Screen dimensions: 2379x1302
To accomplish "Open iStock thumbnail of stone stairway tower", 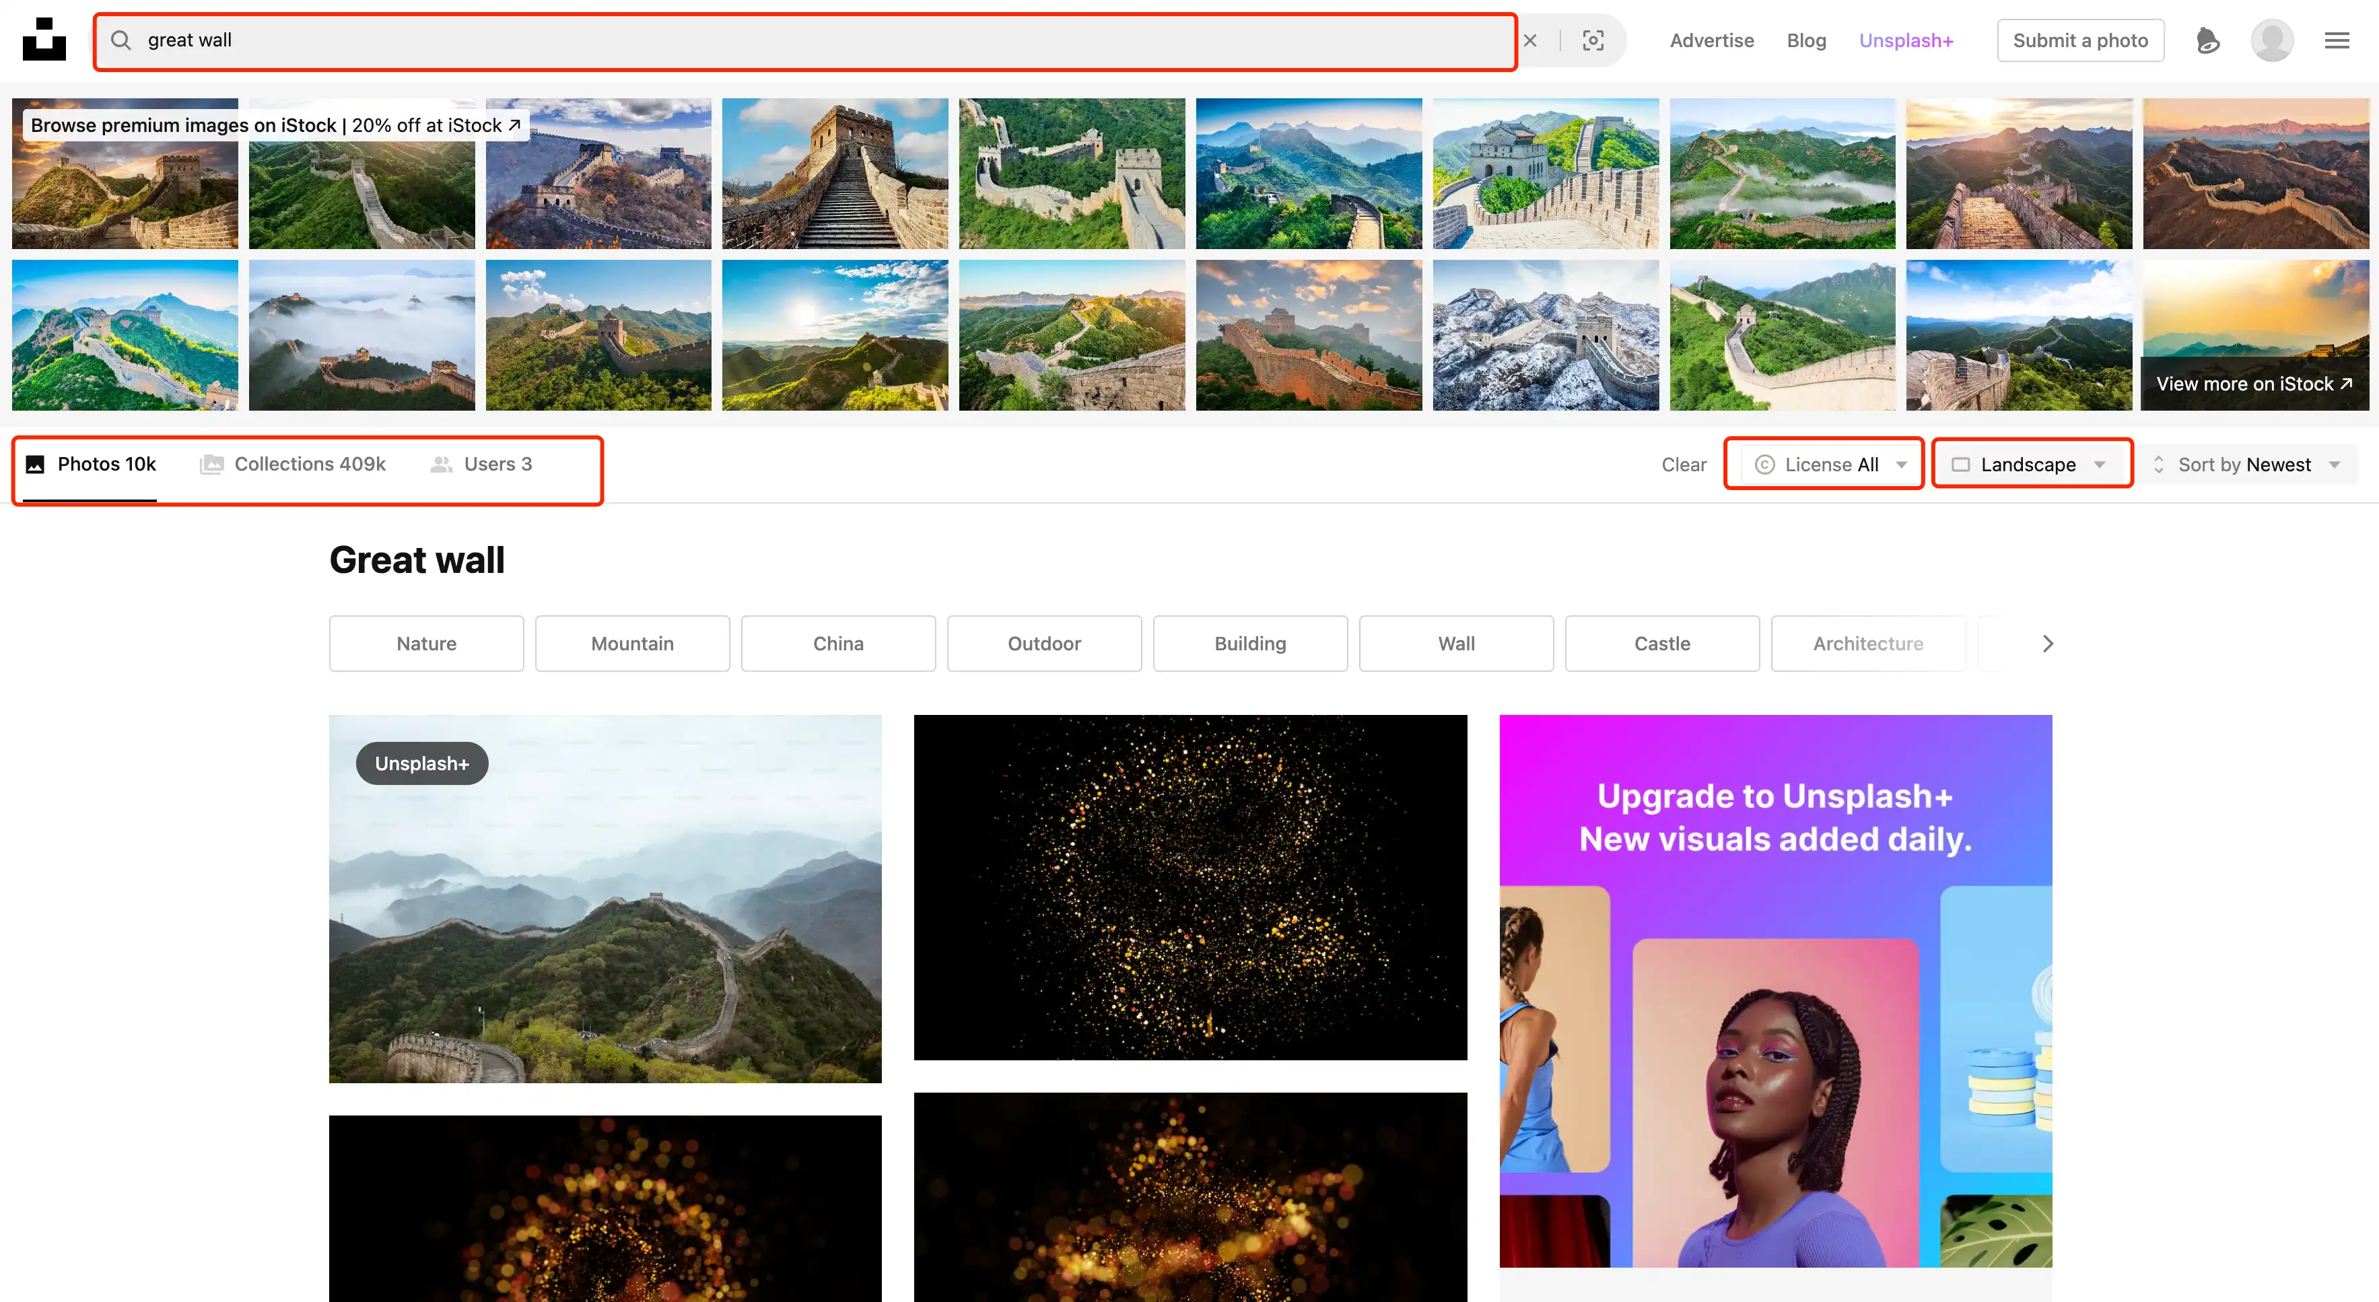I will point(835,174).
